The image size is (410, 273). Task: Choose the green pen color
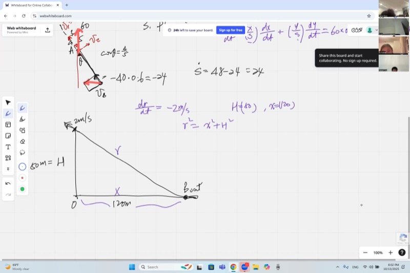22,189
